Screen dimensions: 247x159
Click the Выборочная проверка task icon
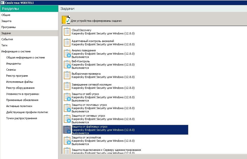point(67,75)
